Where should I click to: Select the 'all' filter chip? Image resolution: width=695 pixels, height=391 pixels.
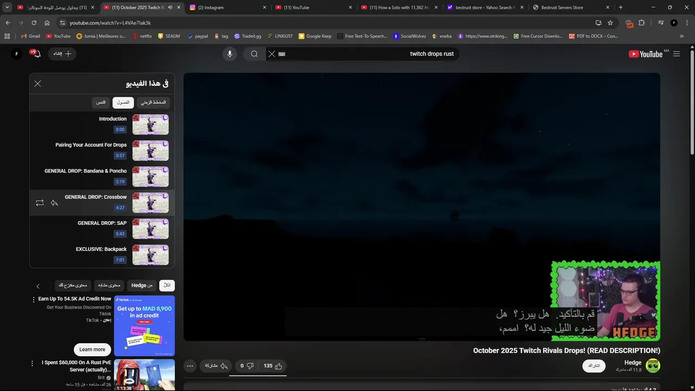[167, 286]
